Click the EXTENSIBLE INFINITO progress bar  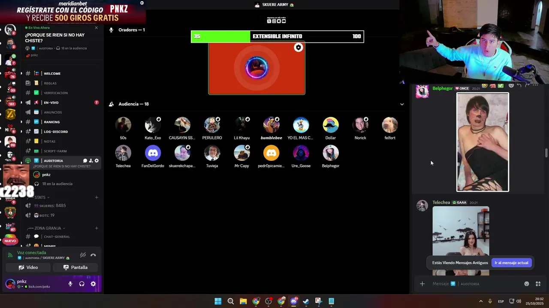(277, 36)
